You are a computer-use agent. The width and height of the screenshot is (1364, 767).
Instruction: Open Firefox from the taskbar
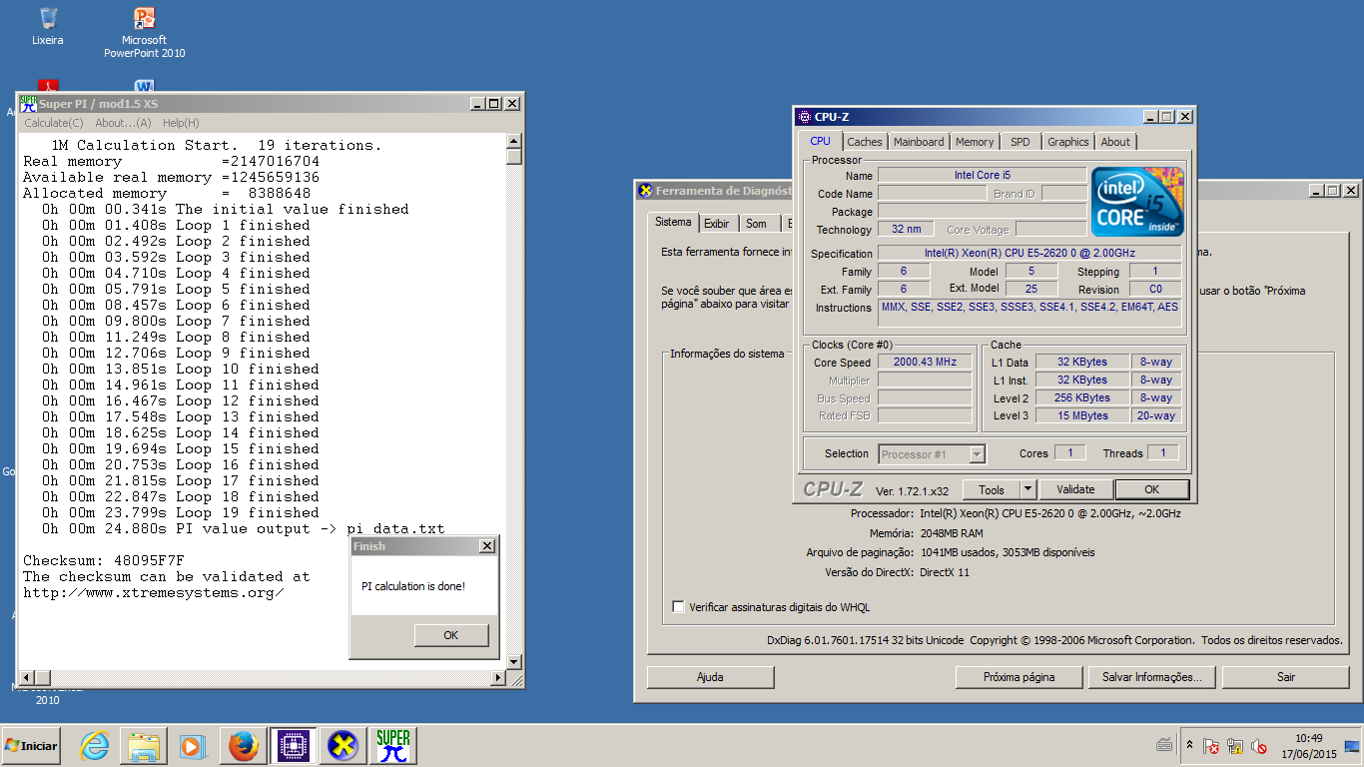tap(243, 746)
